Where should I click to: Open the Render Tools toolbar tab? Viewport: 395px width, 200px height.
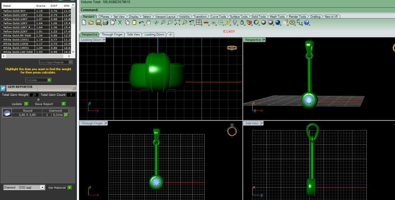(x=297, y=17)
